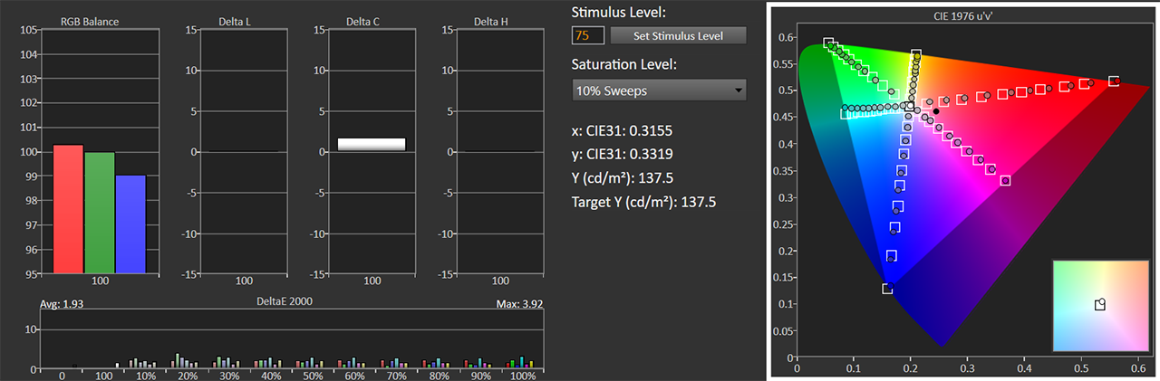Image resolution: width=1160 pixels, height=381 pixels.
Task: Select the 100% magenta target square
Action: pyautogui.click(x=1005, y=181)
